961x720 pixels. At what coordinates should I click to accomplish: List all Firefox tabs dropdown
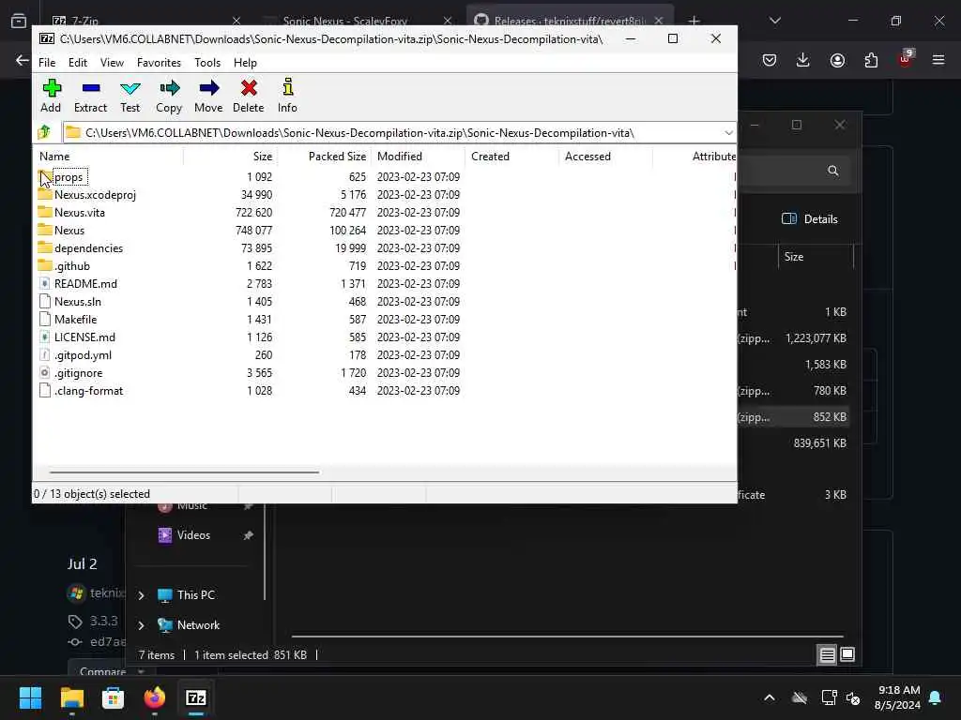774,21
